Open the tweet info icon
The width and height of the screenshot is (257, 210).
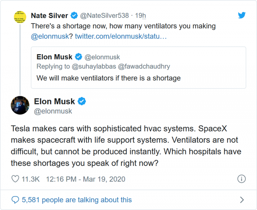(241, 179)
